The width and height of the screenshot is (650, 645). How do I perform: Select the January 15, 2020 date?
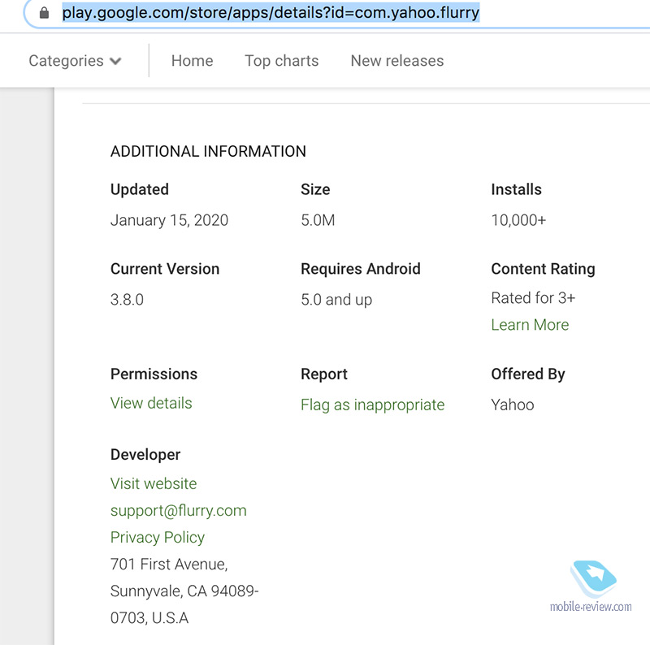(169, 220)
